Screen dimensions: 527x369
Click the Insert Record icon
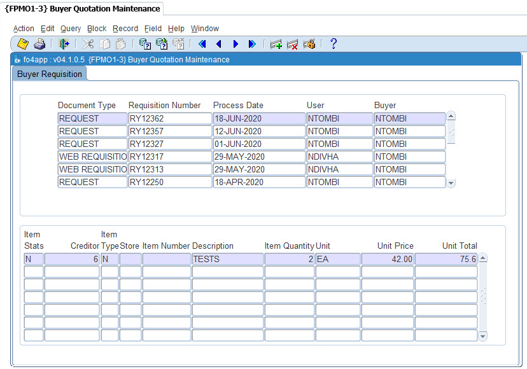pyautogui.click(x=276, y=44)
